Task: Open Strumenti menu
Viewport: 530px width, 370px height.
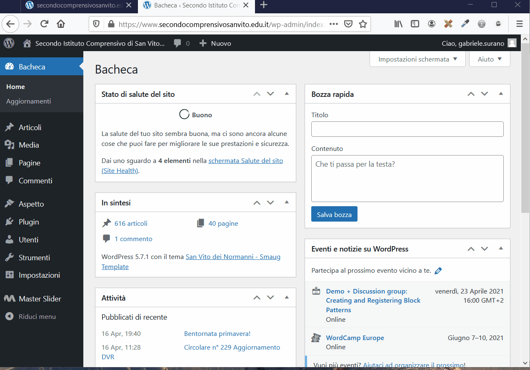Action: pyautogui.click(x=42, y=258)
